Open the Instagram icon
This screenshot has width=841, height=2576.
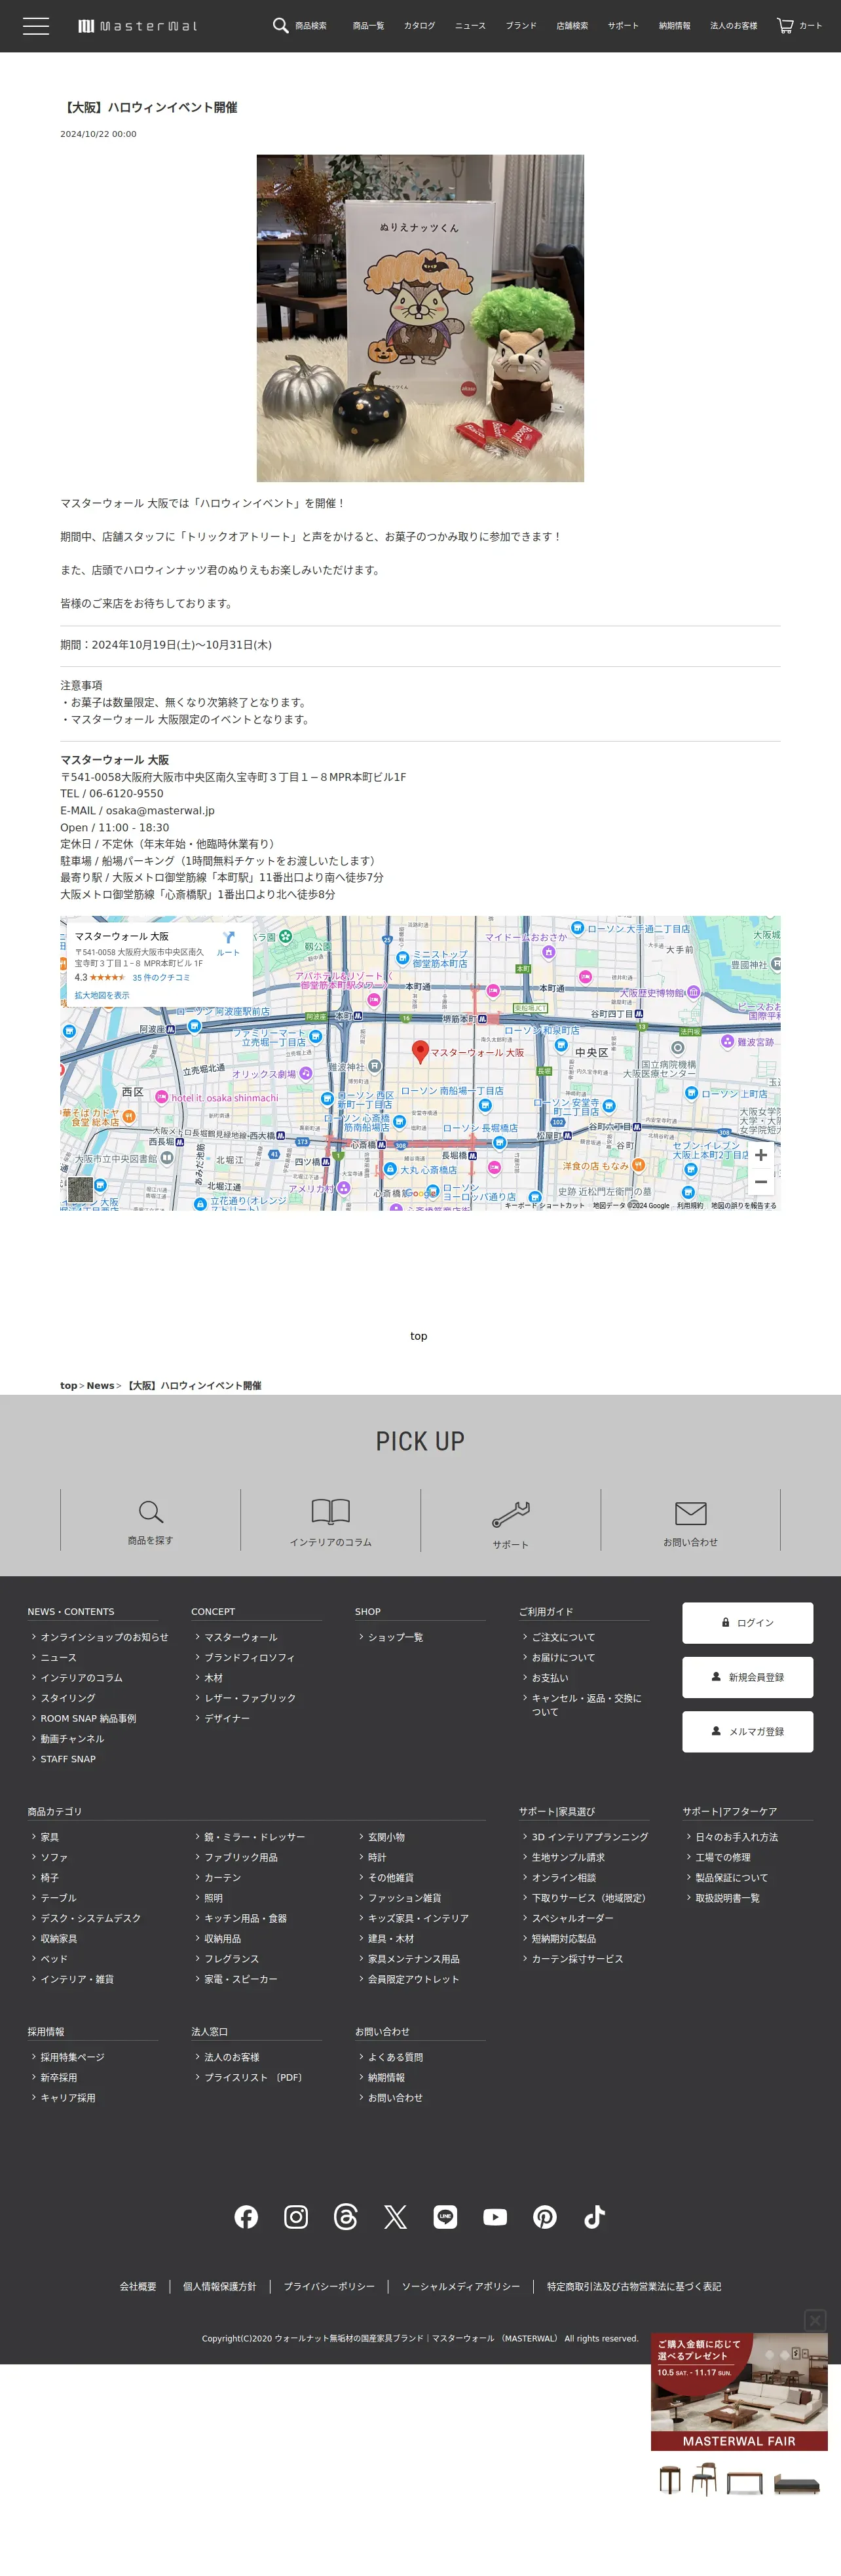(296, 2217)
